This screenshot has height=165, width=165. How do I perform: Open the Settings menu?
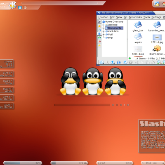click(156, 17)
